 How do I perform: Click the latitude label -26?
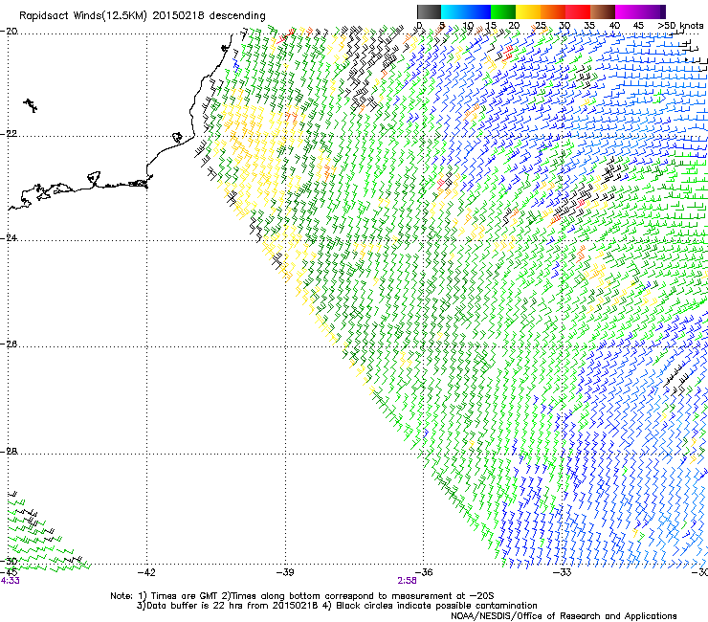pos(9,344)
